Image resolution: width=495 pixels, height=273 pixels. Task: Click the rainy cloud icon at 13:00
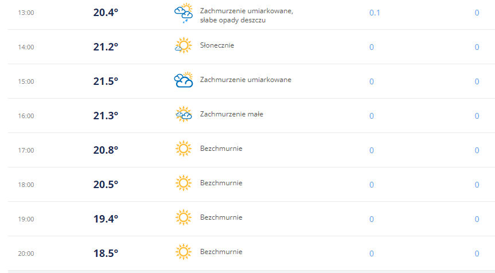coord(184,13)
